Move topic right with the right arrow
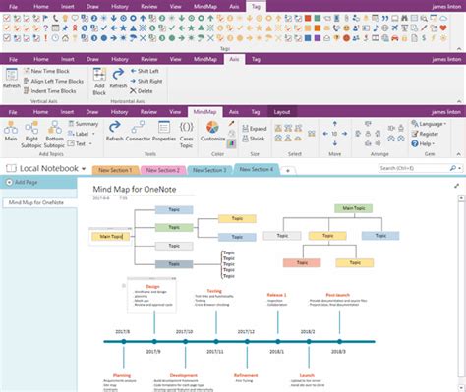The image size is (466, 392). click(345, 134)
